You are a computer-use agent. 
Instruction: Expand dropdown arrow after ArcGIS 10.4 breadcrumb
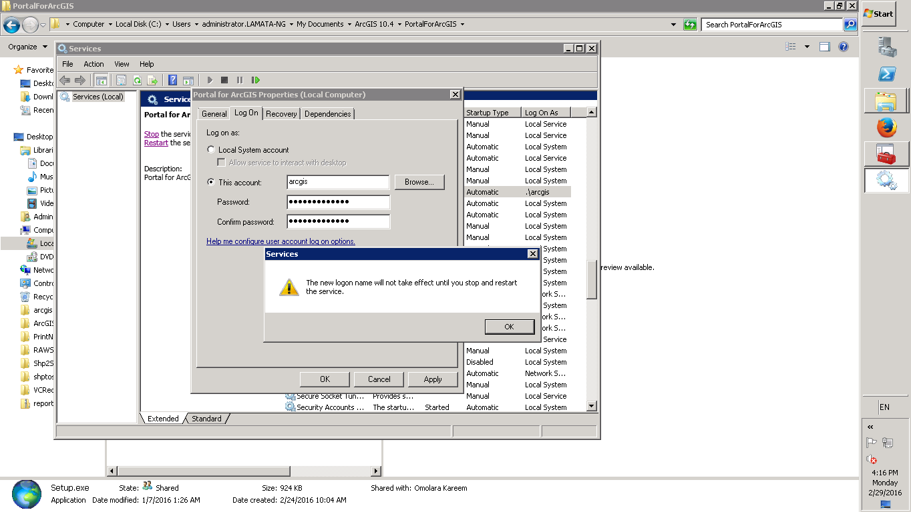[399, 24]
